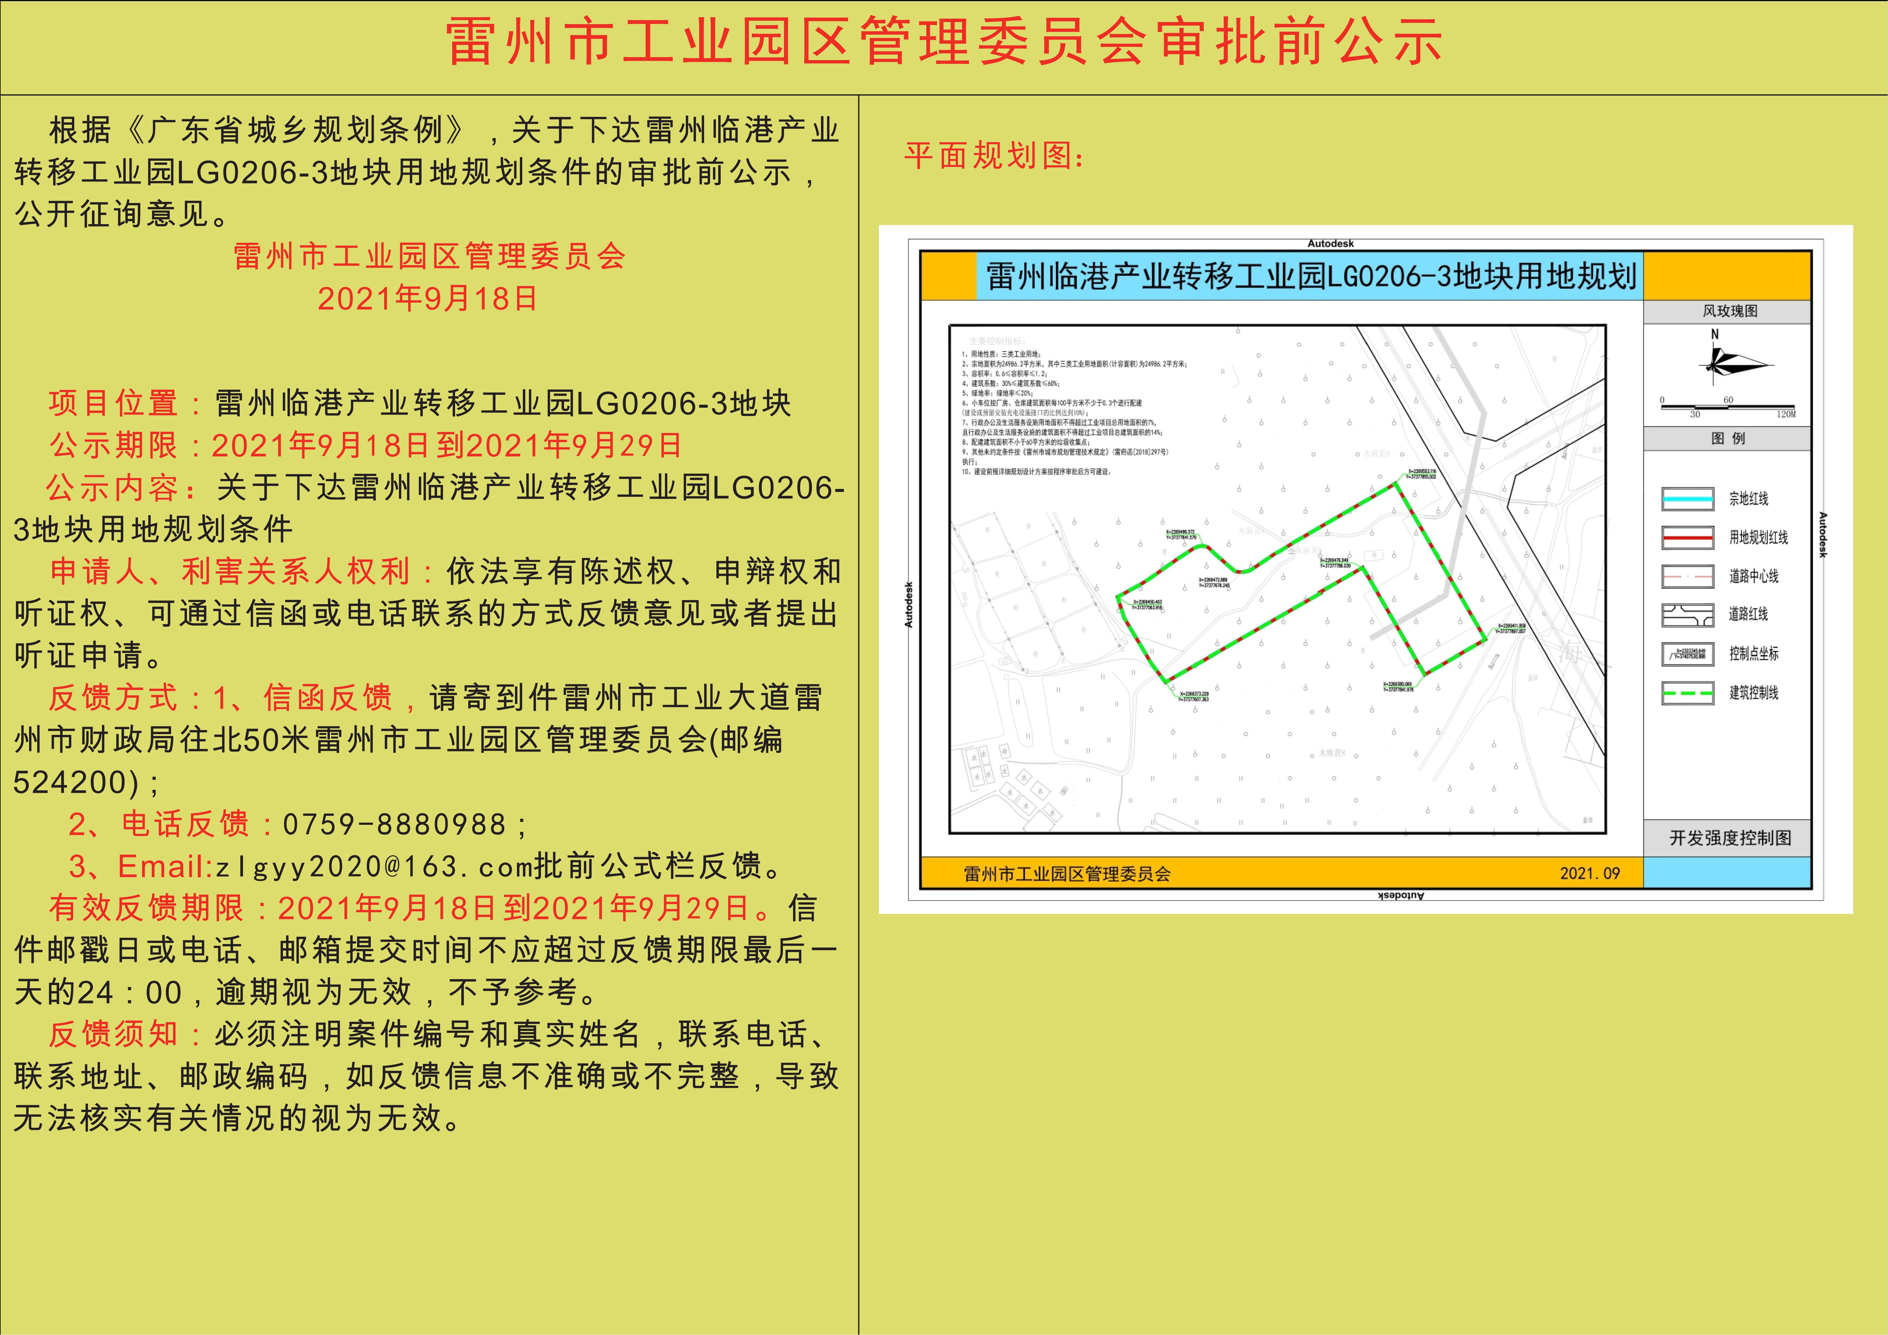Click the red date 2021年9月18日 below signature
1888x1335 pixels.
pyautogui.click(x=428, y=299)
